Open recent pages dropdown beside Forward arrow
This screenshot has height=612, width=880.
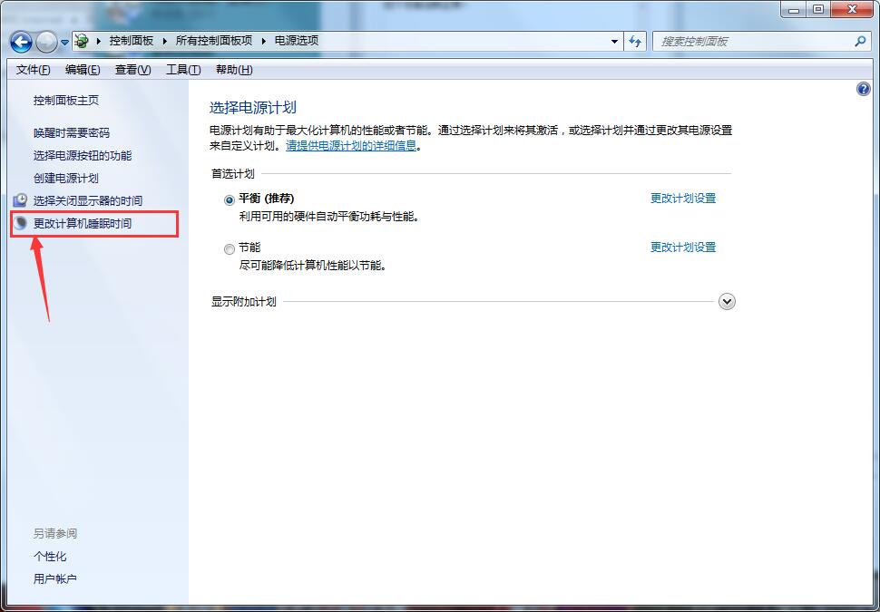[x=64, y=42]
